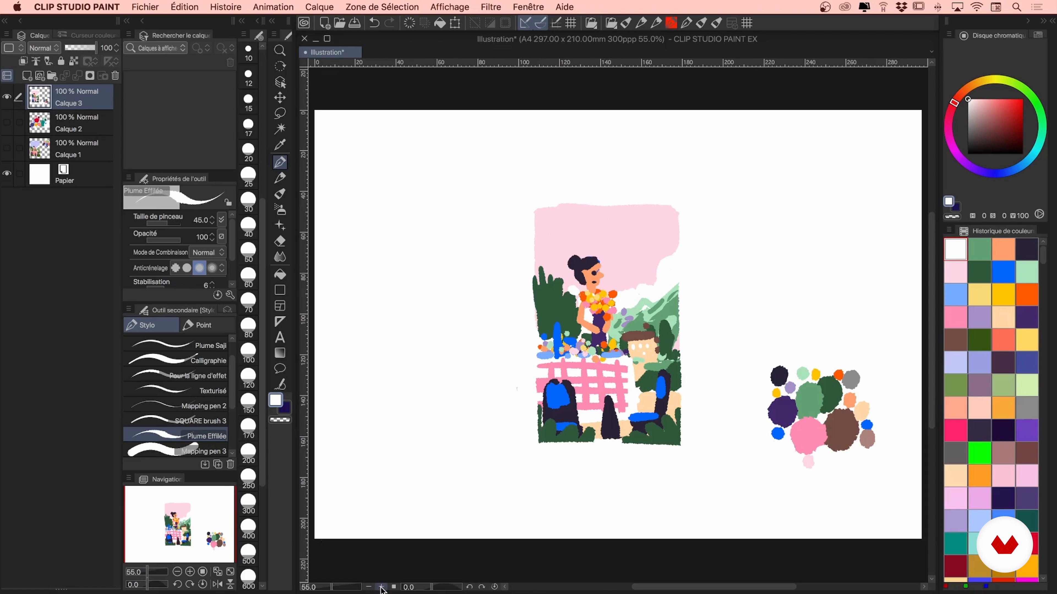Choose the Texturisé pen

pos(176,391)
